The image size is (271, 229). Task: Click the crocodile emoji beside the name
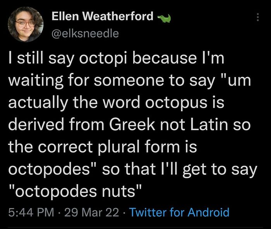pos(164,19)
